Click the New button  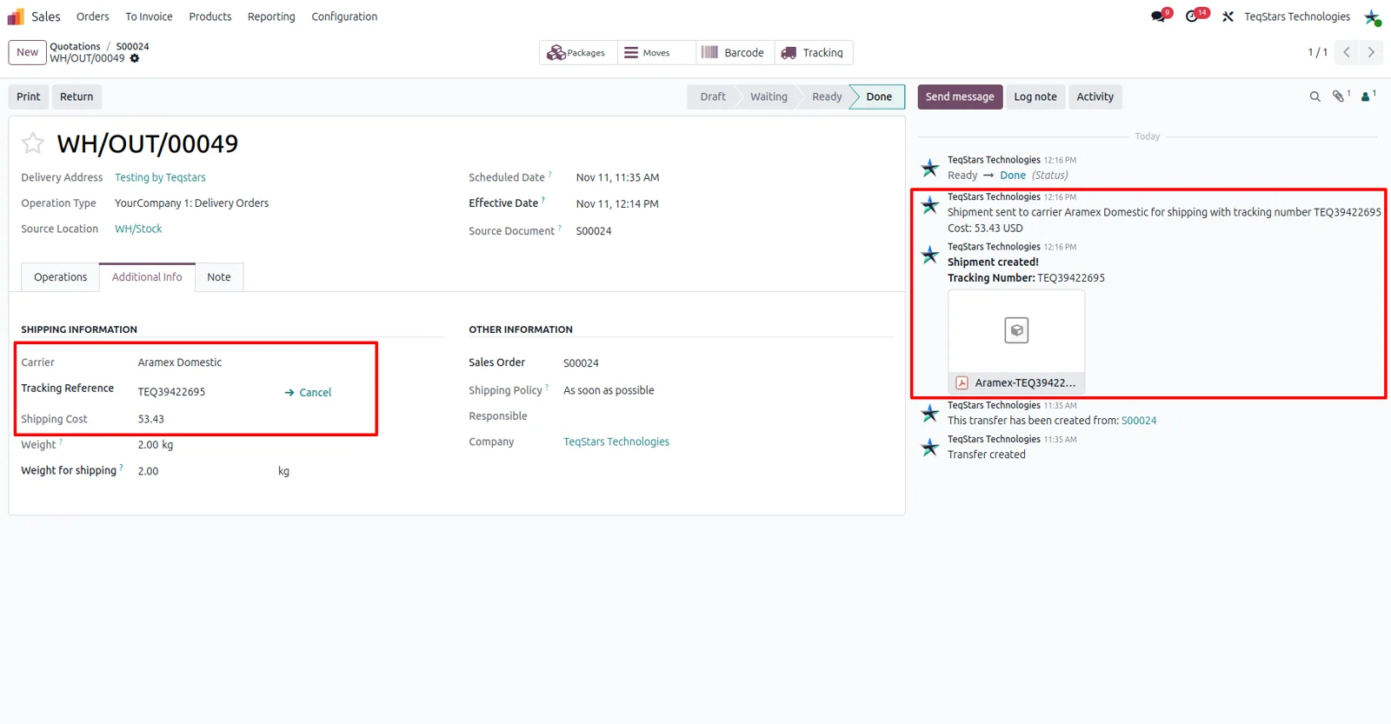click(28, 52)
